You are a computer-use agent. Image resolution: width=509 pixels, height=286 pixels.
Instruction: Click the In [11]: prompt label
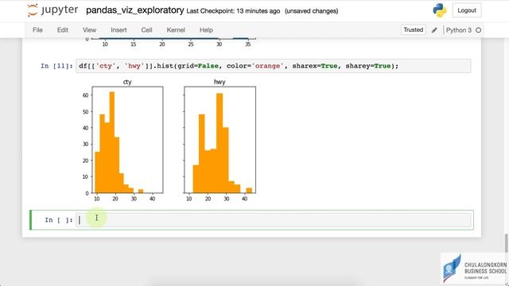[56, 66]
